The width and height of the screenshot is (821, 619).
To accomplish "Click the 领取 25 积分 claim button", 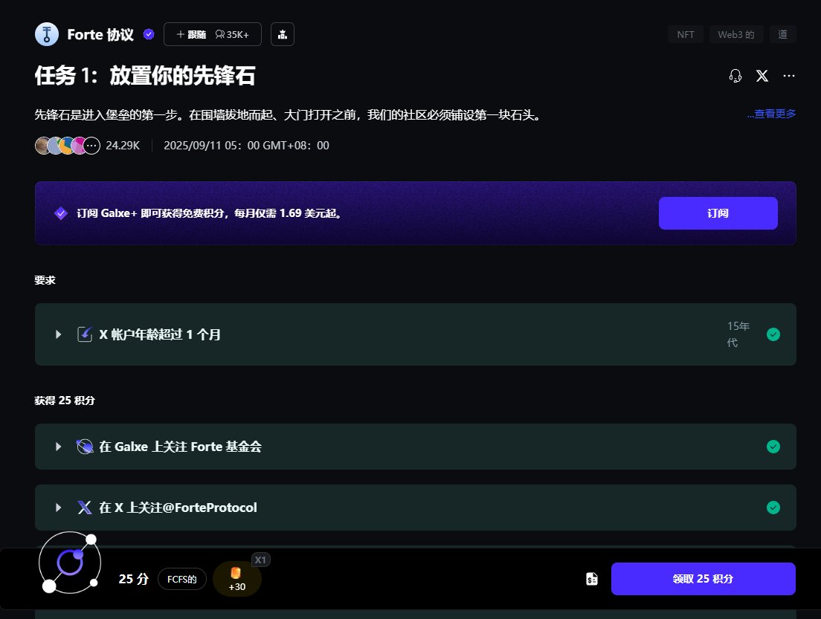I will [x=704, y=579].
